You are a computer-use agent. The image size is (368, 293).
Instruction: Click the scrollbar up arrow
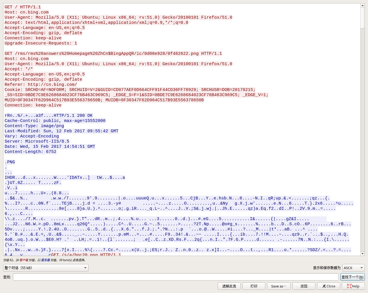tap(363, 6)
